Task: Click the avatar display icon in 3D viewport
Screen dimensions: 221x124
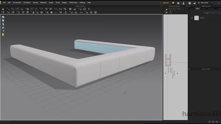Action: click(3, 24)
